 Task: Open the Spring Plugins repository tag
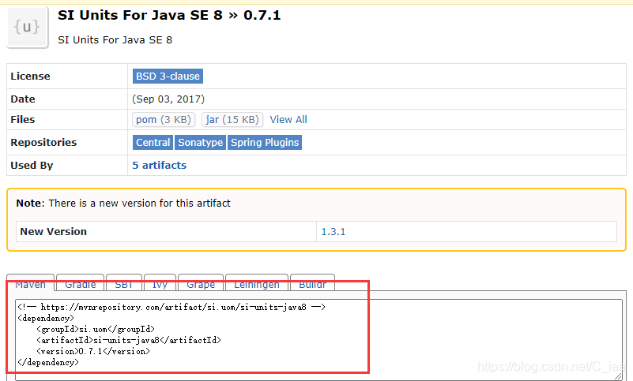coord(265,142)
